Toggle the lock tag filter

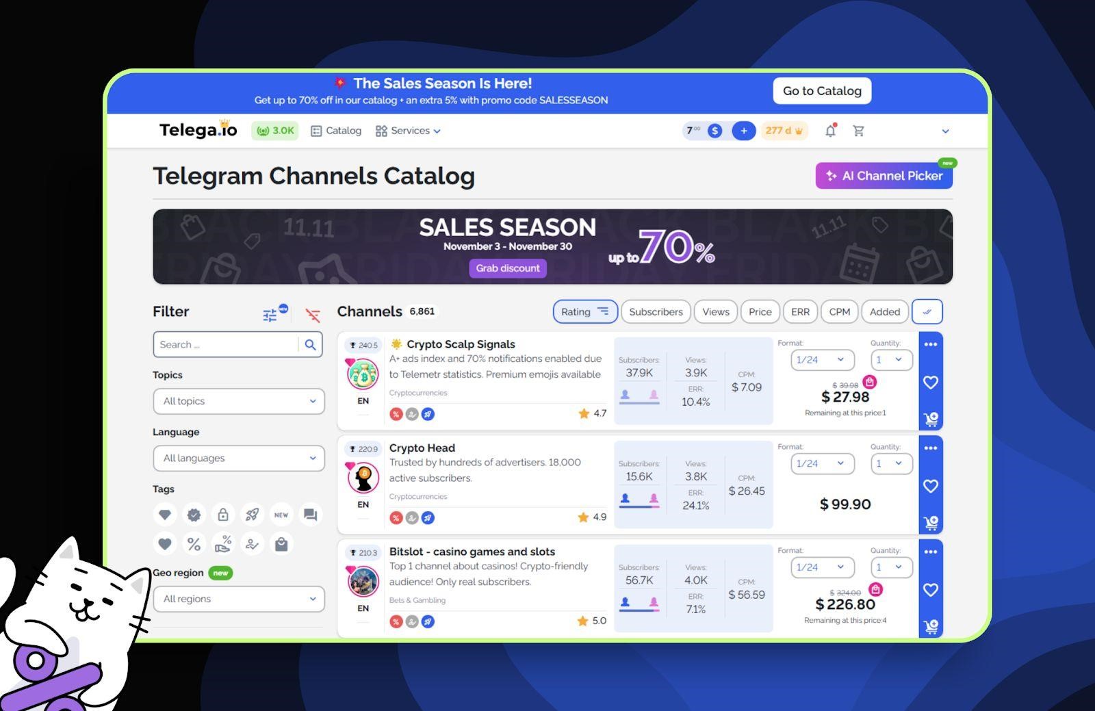coord(223,515)
